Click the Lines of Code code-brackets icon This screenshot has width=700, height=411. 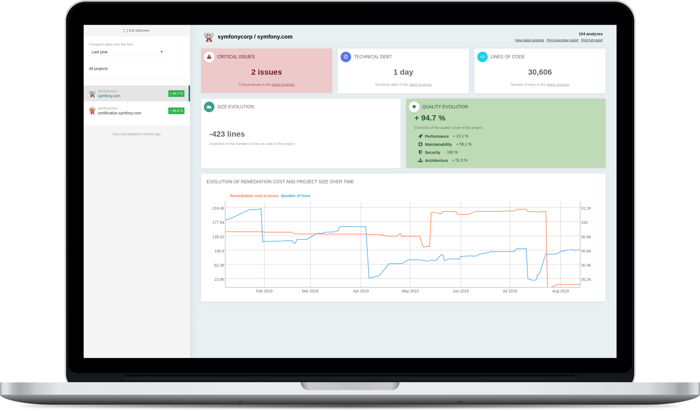click(x=482, y=57)
